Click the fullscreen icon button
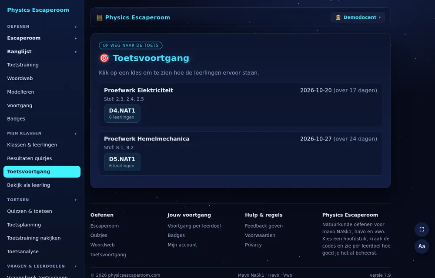 (x=422, y=229)
